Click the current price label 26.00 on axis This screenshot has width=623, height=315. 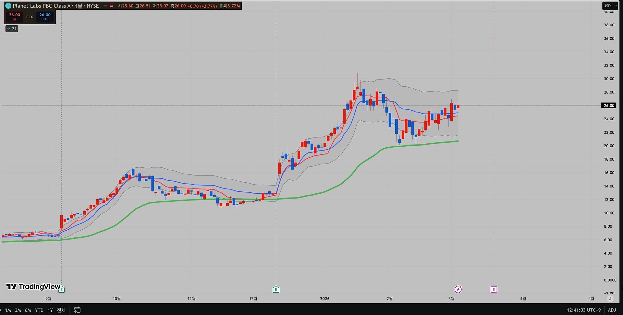tap(609, 105)
